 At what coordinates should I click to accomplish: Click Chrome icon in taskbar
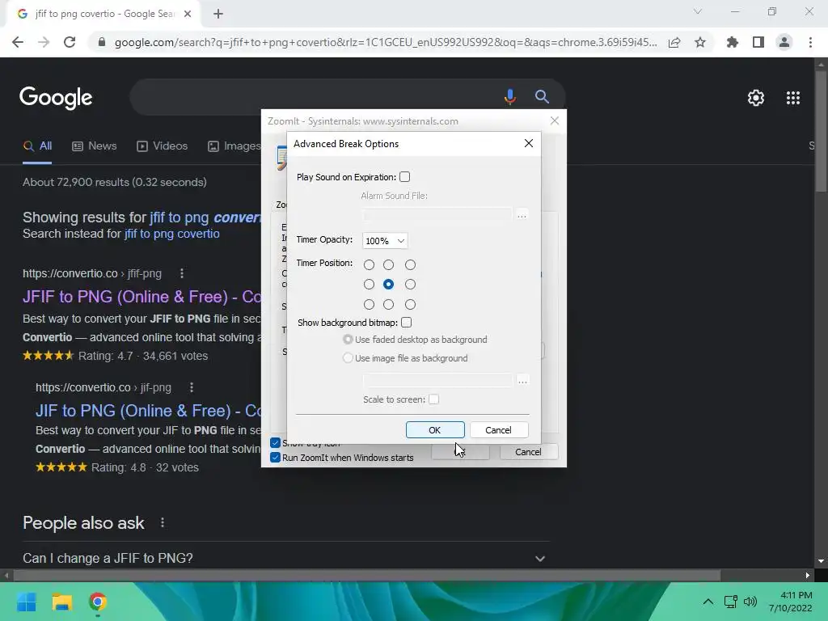point(98,602)
